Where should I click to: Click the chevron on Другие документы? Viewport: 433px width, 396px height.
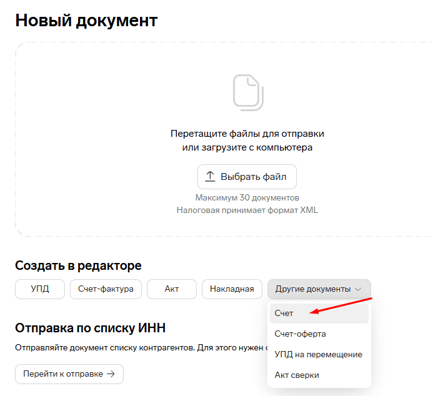[358, 289]
